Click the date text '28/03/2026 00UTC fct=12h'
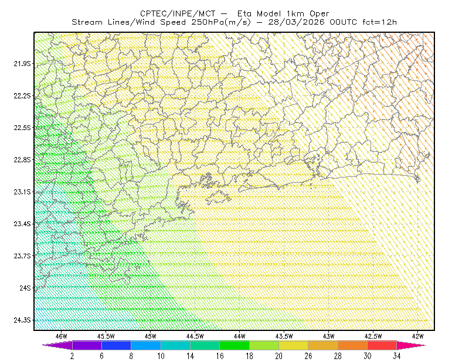Screen dimensions: 469x362 point(332,22)
